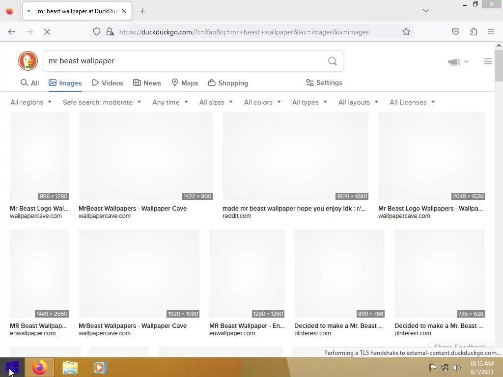Open the 1449 × 2560 image thumbnail
Image resolution: width=503 pixels, height=377 pixels.
[39, 273]
